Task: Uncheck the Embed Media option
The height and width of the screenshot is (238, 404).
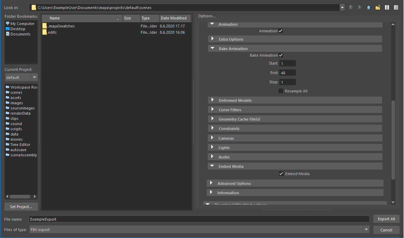Action: pos(281,173)
